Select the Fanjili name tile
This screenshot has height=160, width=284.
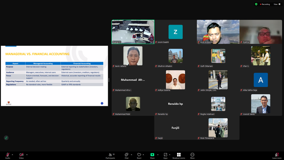click(x=176, y=128)
